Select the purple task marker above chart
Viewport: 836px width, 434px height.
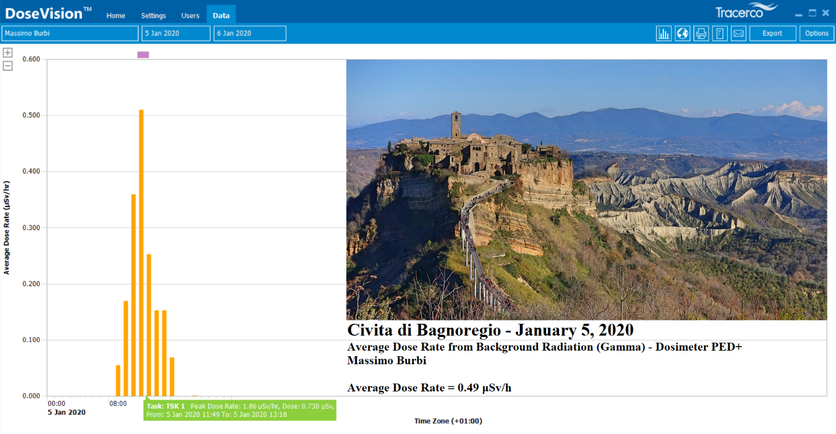[x=143, y=54]
